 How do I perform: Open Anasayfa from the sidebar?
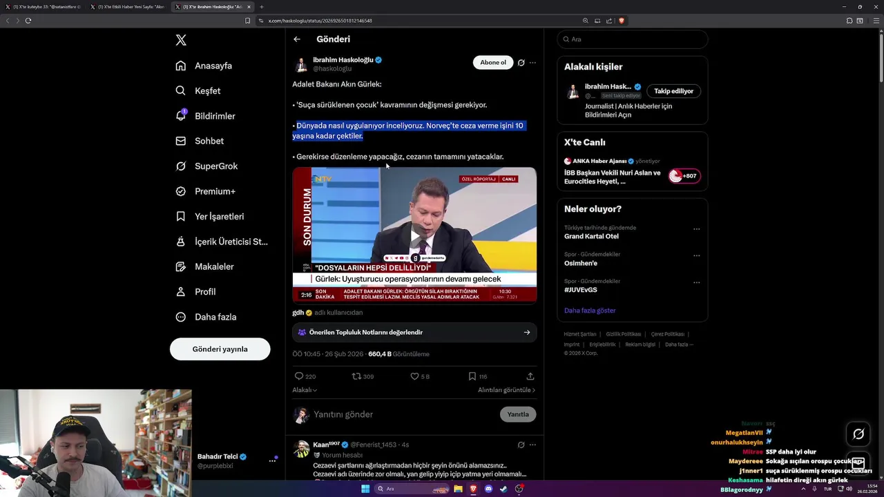pyautogui.click(x=204, y=66)
